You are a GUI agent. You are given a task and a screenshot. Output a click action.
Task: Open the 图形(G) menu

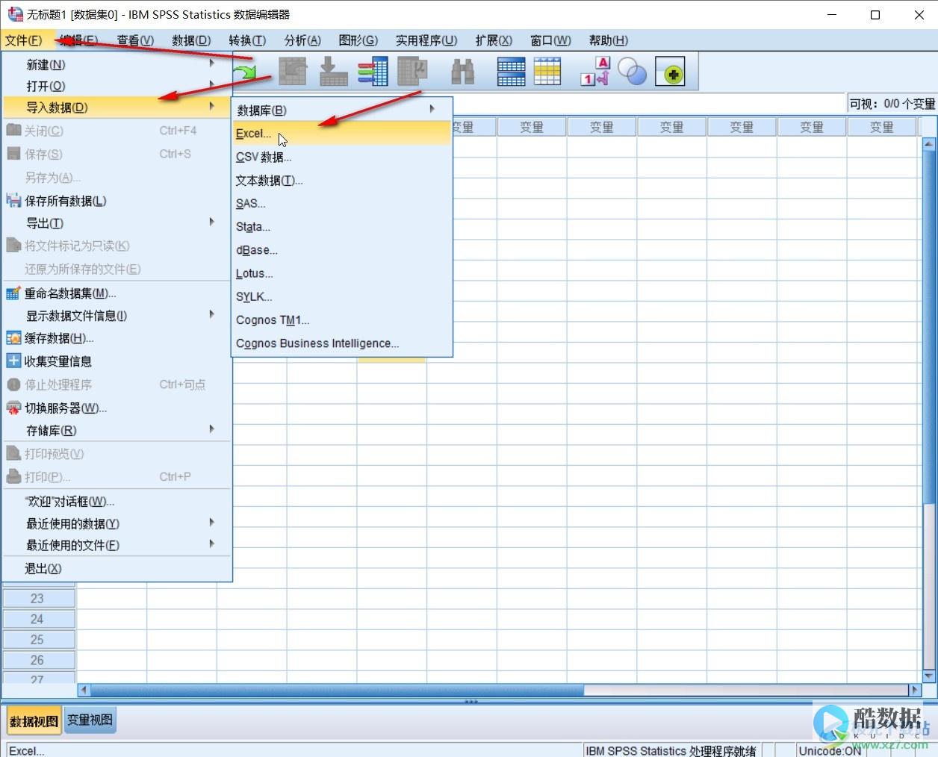(358, 40)
